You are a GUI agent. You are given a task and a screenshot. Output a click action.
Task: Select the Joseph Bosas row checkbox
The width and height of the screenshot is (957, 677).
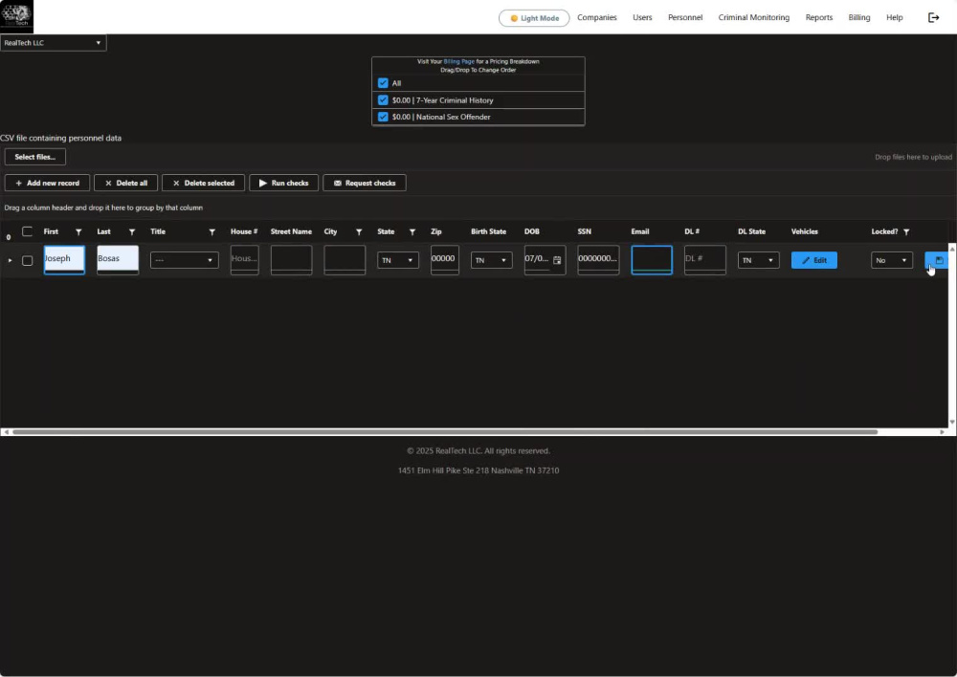click(x=27, y=260)
